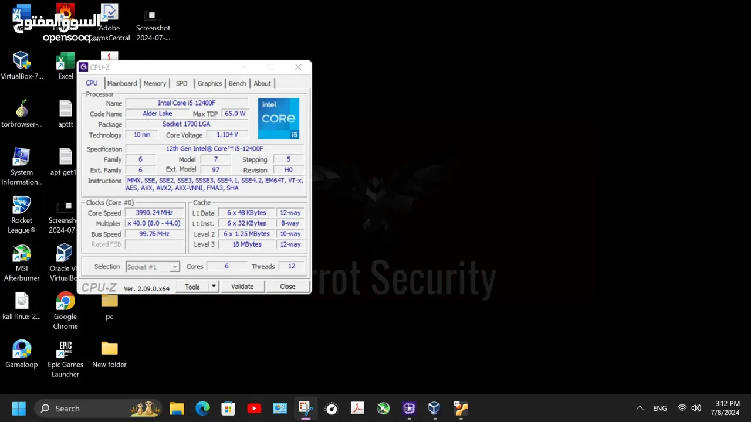
Task: Click the Intel Core i5 12400F name field
Action: click(x=187, y=103)
